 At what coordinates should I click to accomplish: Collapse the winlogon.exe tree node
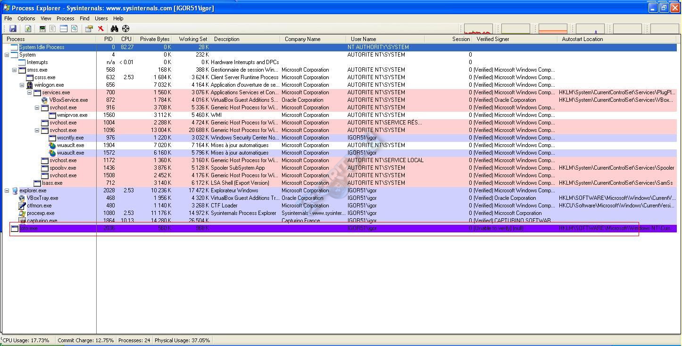coord(22,85)
